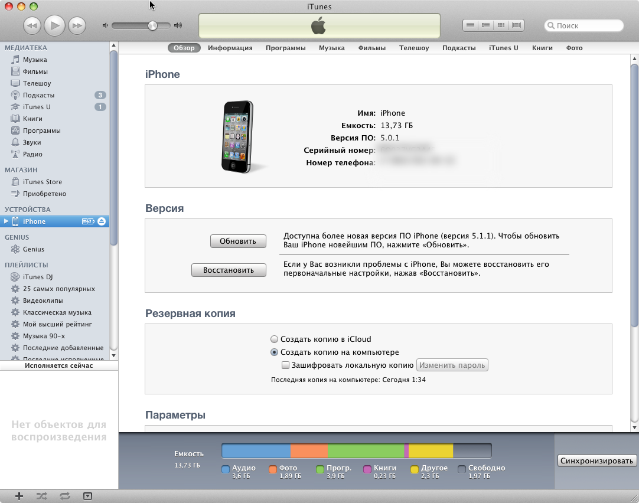Switch to album list view icon
Viewport: 639px width, 503px height.
click(x=485, y=25)
